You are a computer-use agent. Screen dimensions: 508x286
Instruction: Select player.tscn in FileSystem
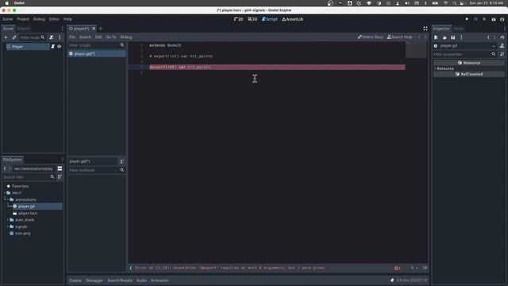click(28, 214)
